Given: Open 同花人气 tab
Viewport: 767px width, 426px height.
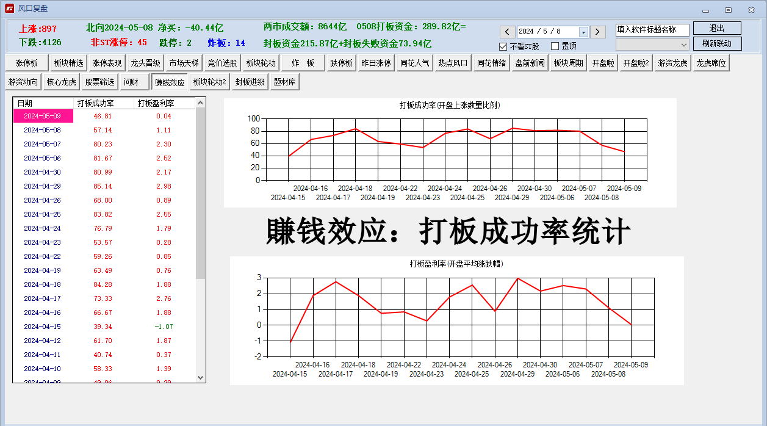Looking at the screenshot, I should (x=414, y=63).
